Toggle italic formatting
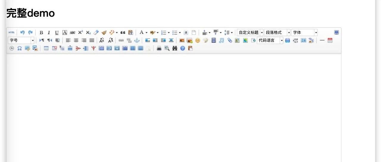Screen dimensions: 381x162 49,32
